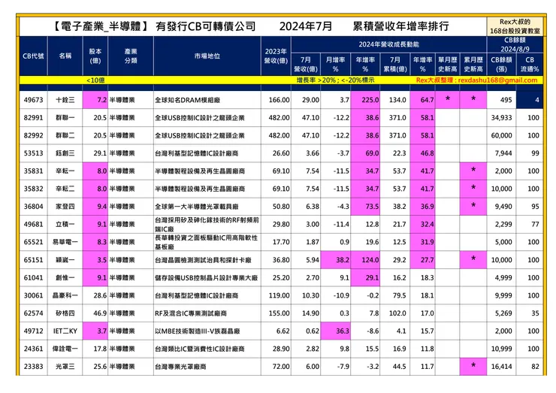Screen dimensions: 556x393
Task: Select the CB balance 495 cell
Action: coord(501,100)
